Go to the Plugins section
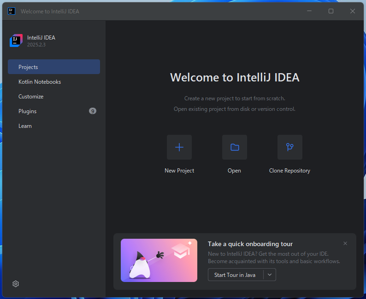The image size is (366, 299). click(x=28, y=111)
